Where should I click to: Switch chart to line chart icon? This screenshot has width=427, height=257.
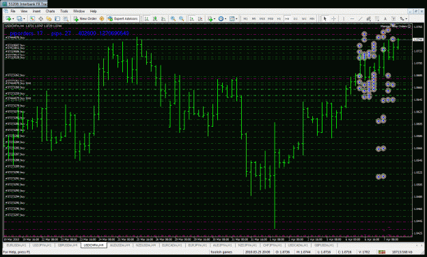tap(163, 18)
